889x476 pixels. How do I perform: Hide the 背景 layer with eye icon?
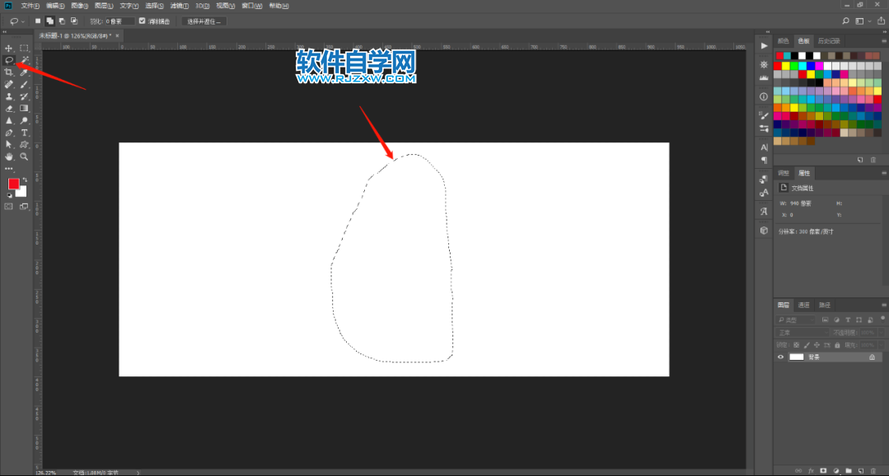click(x=781, y=357)
